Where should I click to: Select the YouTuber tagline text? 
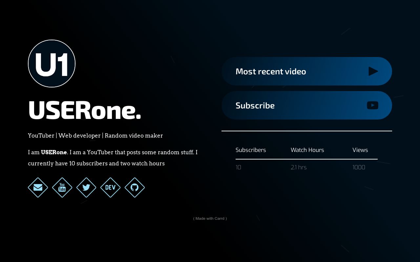pyautogui.click(x=95, y=136)
